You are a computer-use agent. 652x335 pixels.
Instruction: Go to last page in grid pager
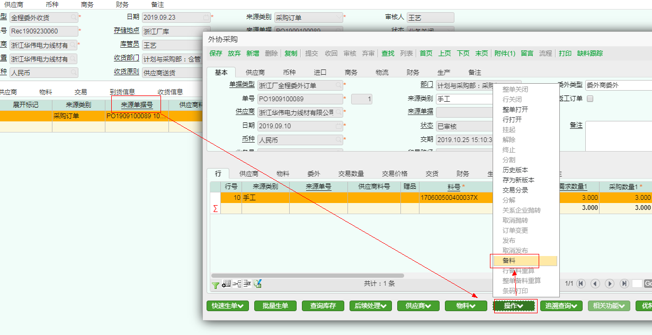click(x=624, y=284)
